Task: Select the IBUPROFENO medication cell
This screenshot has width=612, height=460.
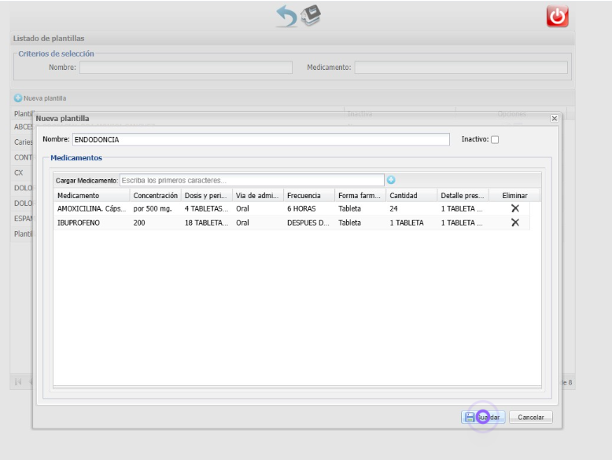Action: [79, 223]
